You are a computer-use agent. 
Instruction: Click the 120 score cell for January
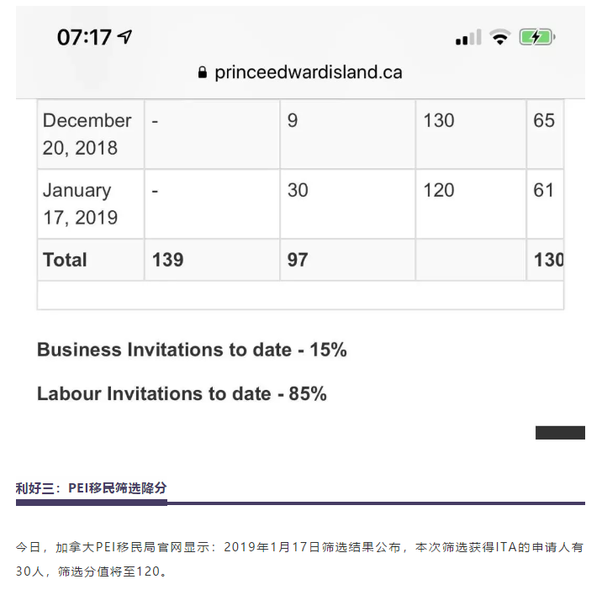439,191
